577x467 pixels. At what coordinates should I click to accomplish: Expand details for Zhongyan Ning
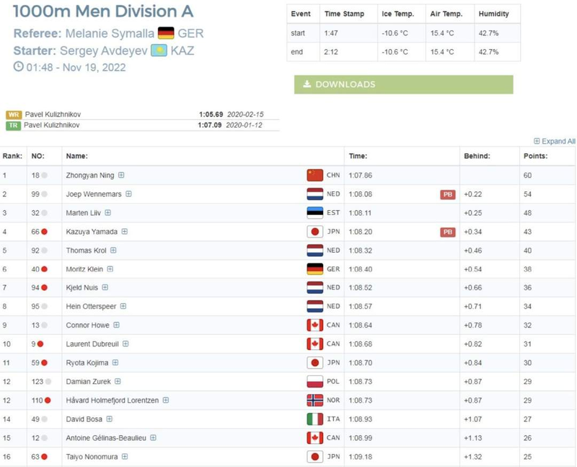[x=121, y=175]
